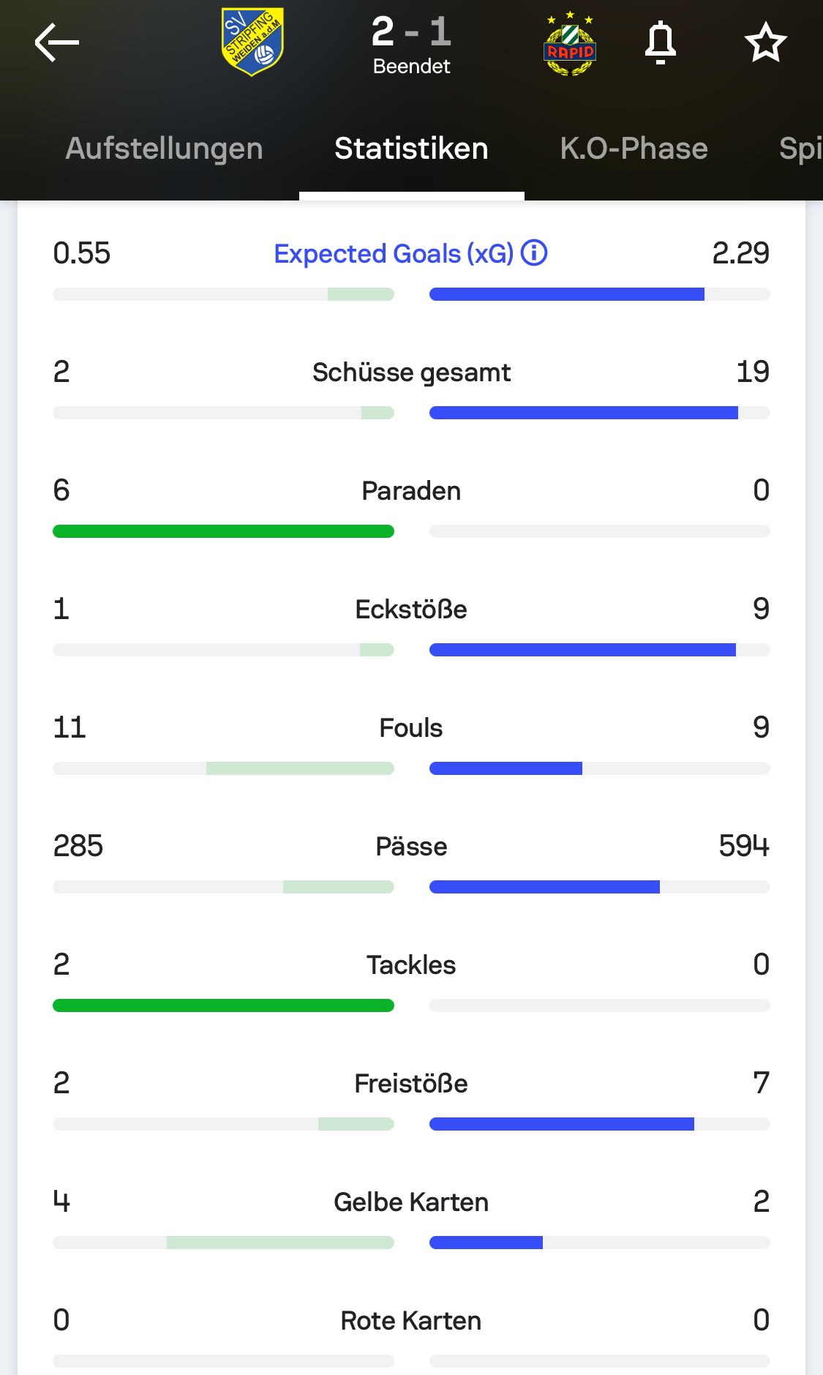The image size is (823, 1375).
Task: Select the Statistiken tab
Action: pos(411,149)
